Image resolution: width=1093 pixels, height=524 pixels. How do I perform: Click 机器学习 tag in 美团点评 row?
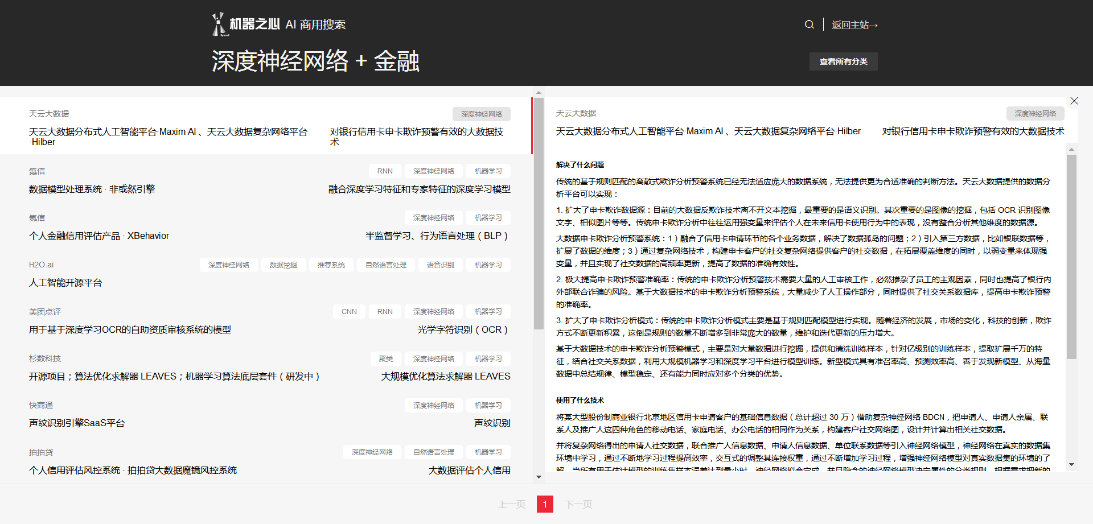point(488,311)
